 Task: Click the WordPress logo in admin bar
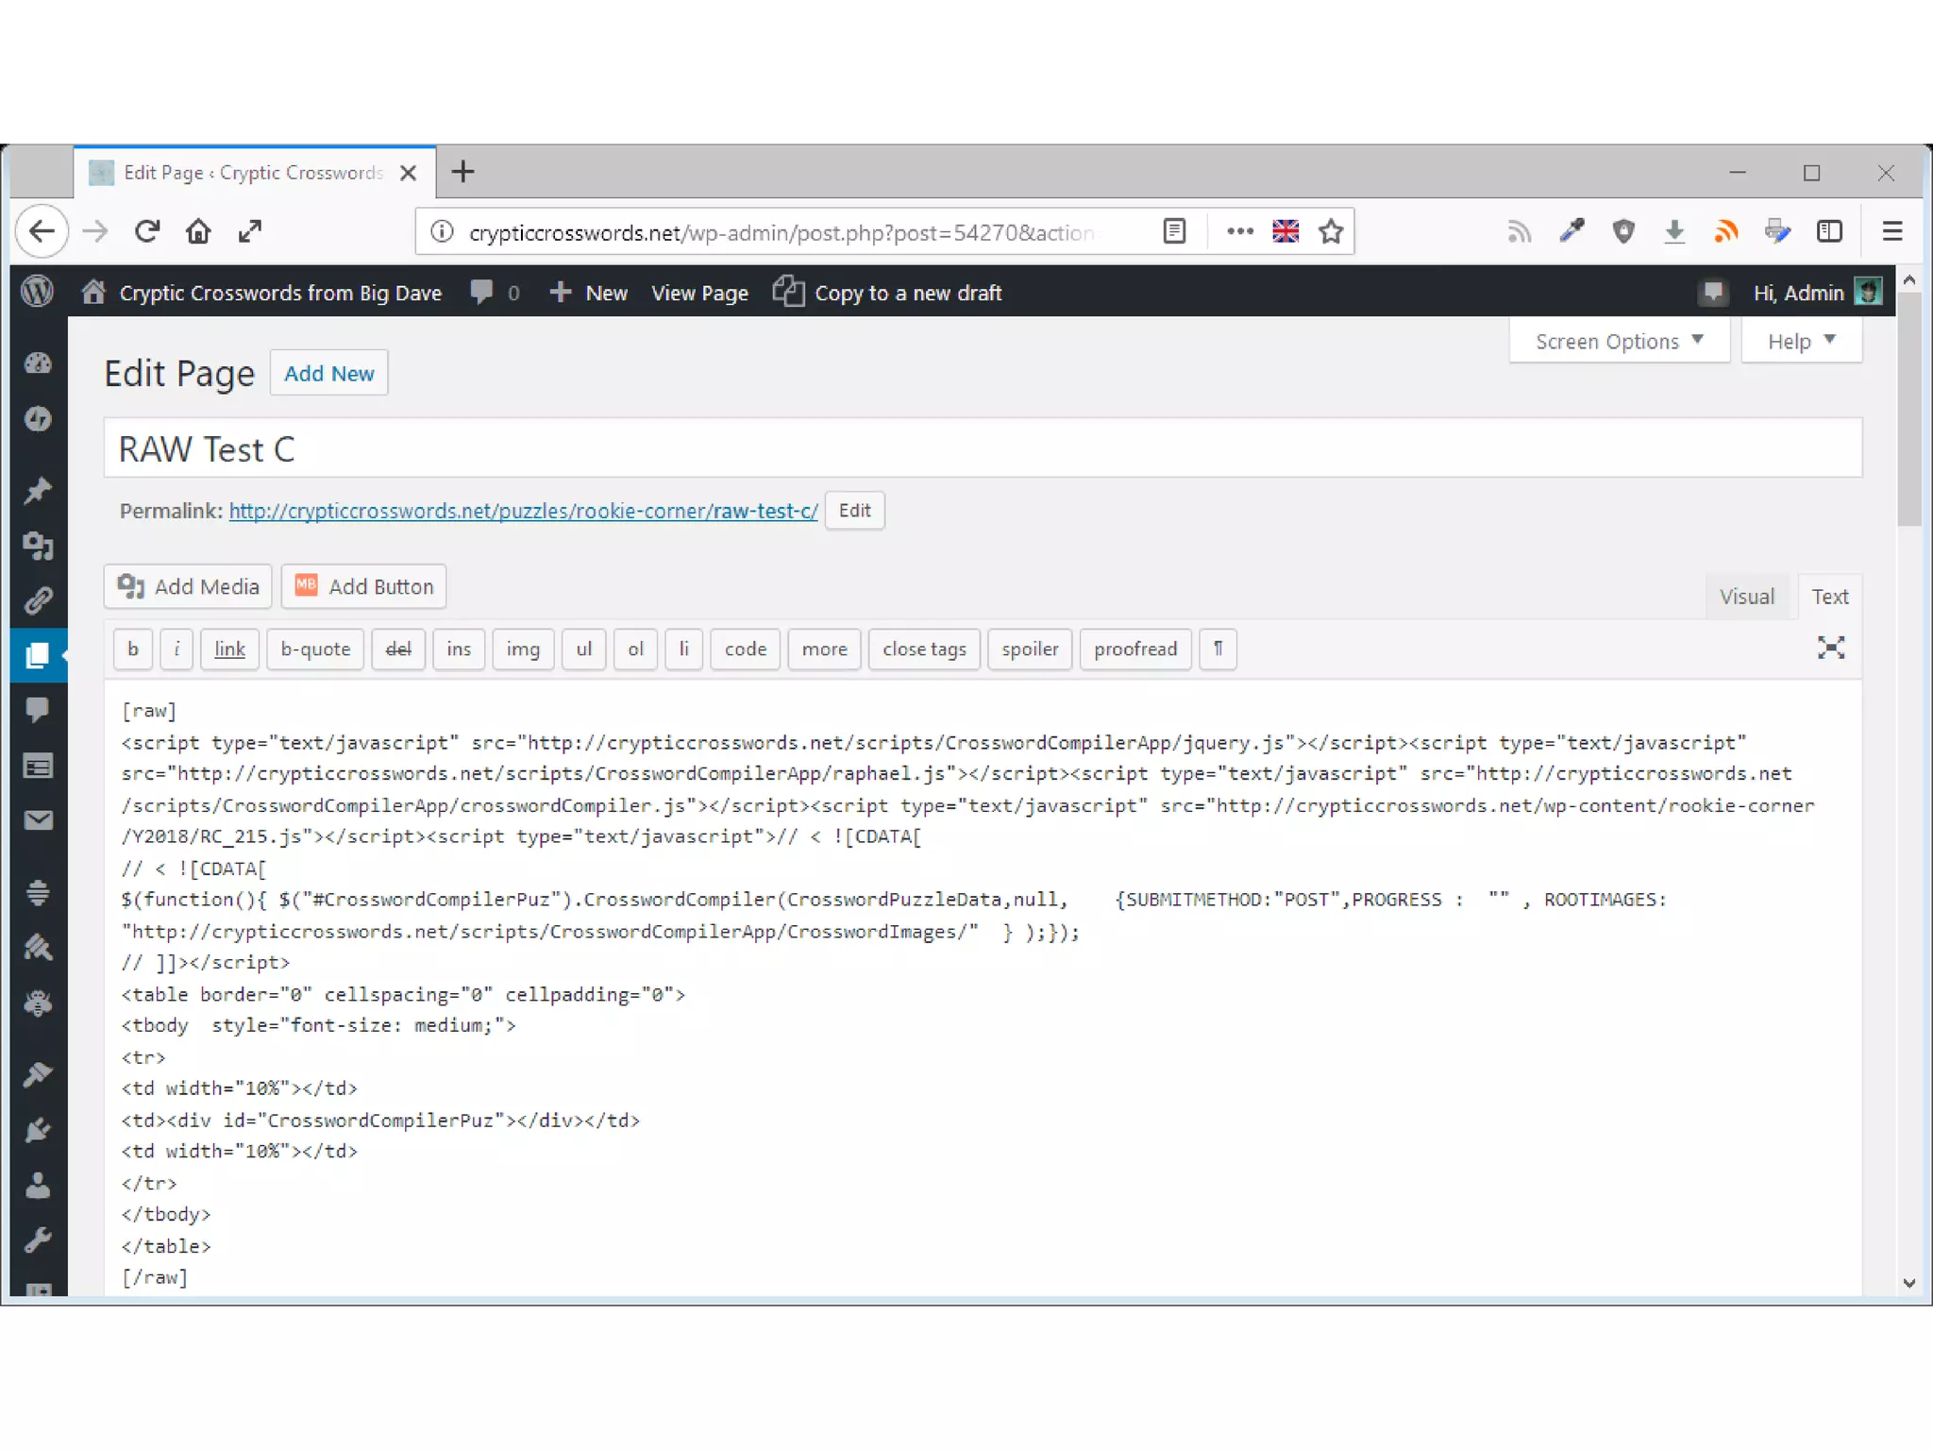click(37, 292)
